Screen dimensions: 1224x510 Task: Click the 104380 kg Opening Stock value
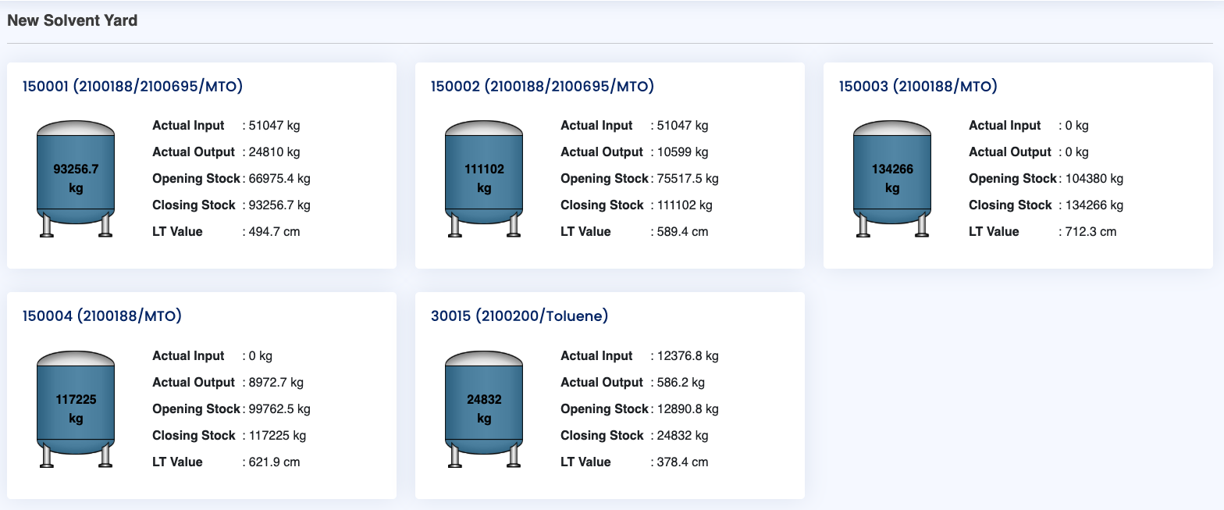pyautogui.click(x=1094, y=178)
